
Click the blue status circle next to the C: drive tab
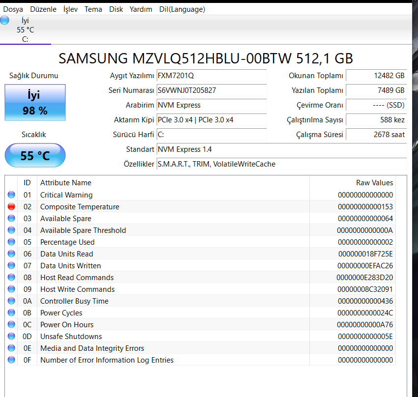(4, 20)
